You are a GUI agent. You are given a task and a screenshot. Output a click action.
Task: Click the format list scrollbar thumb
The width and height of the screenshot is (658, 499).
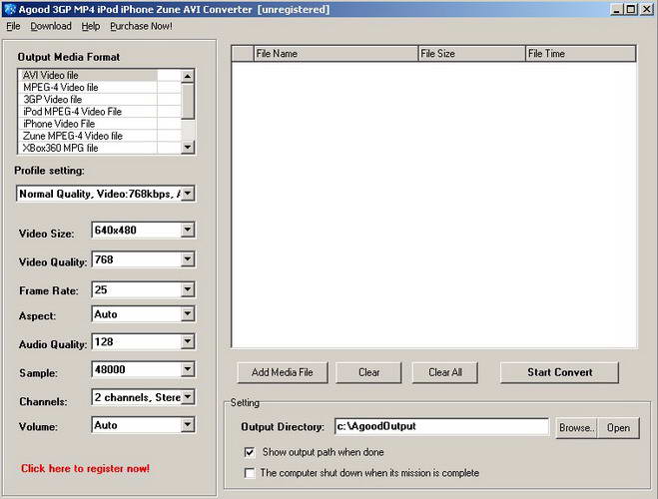[x=188, y=101]
